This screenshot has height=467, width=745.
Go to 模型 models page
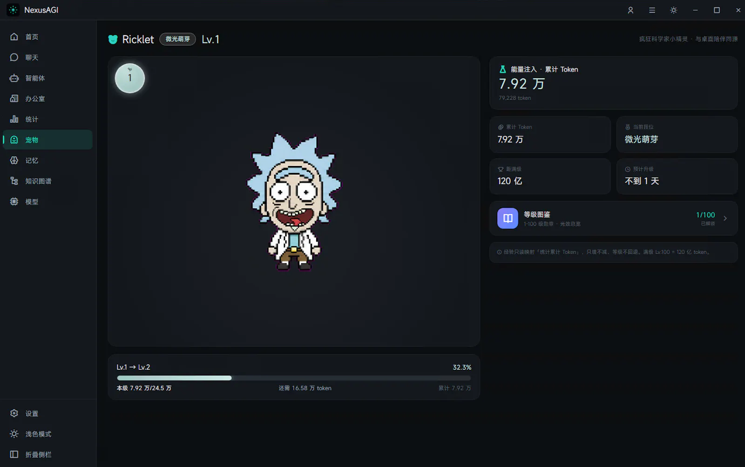point(47,201)
